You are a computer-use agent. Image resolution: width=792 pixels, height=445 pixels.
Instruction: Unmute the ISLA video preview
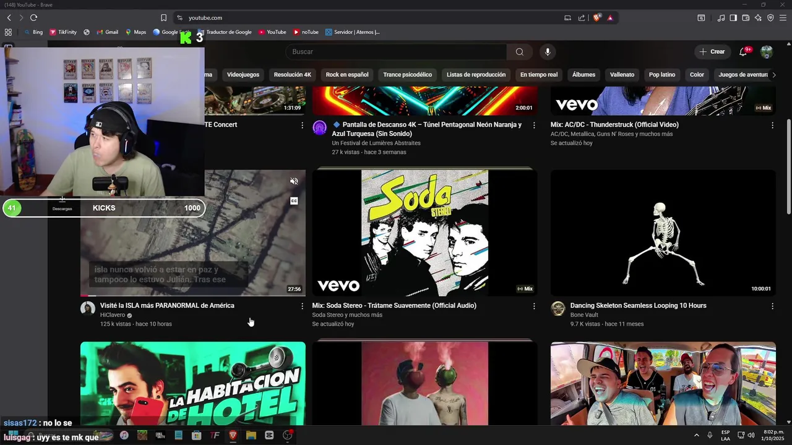pos(294,181)
